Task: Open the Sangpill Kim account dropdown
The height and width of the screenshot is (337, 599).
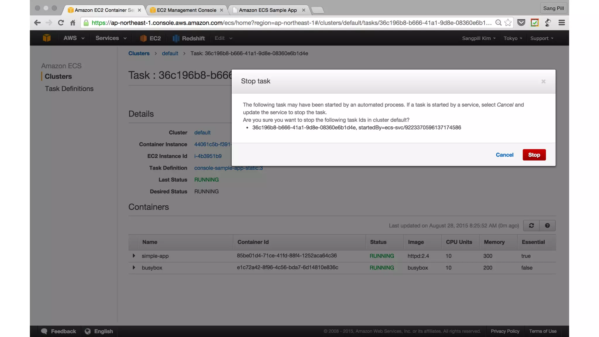Action: pyautogui.click(x=478, y=38)
